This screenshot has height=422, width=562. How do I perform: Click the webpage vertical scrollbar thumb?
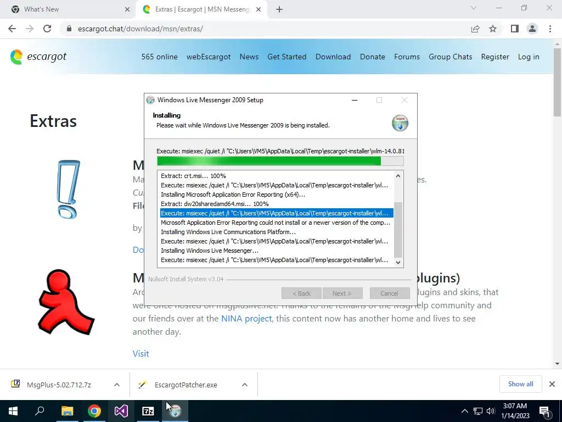557,82
